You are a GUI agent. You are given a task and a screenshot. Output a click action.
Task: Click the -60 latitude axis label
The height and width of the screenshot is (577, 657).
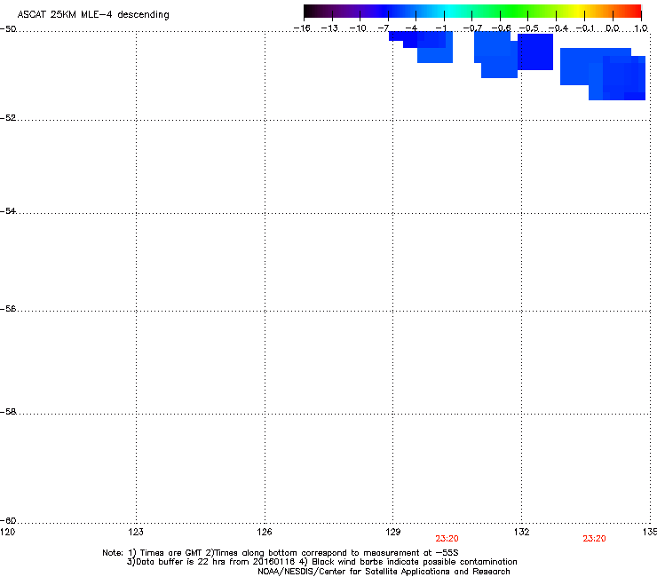pyautogui.click(x=8, y=520)
